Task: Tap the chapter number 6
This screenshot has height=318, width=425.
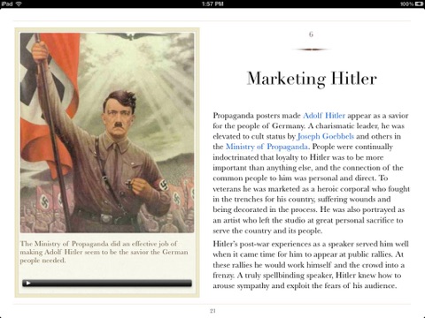Action: pyautogui.click(x=311, y=34)
